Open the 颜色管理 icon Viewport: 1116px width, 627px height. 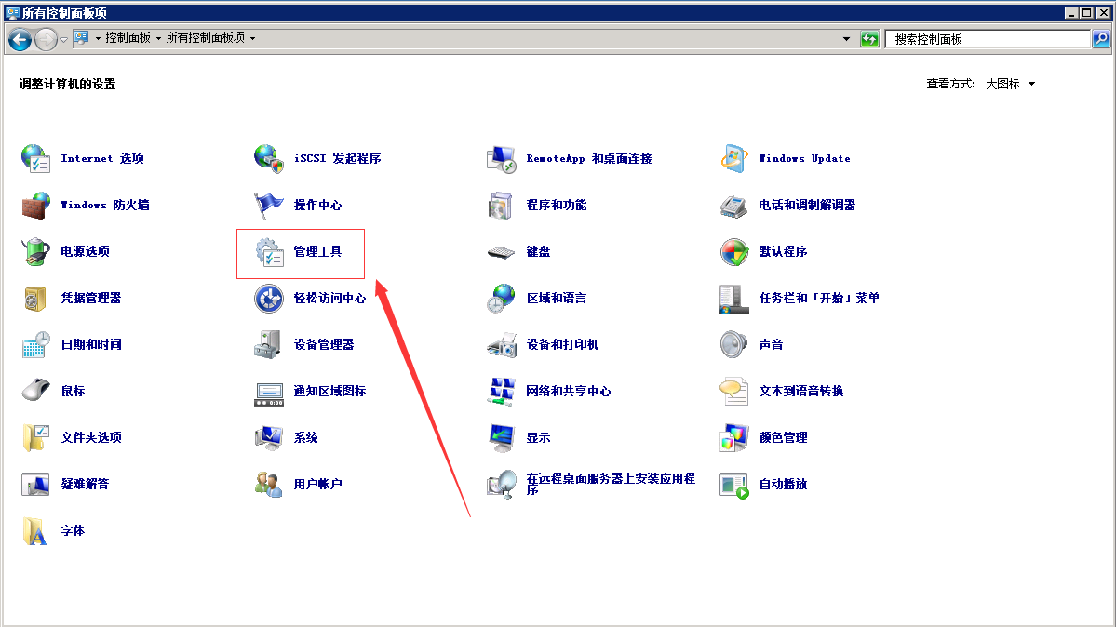[x=733, y=437]
